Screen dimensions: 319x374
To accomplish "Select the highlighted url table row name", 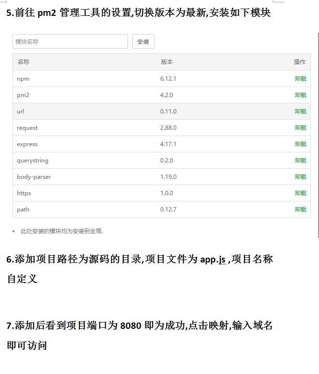I will point(20,112).
